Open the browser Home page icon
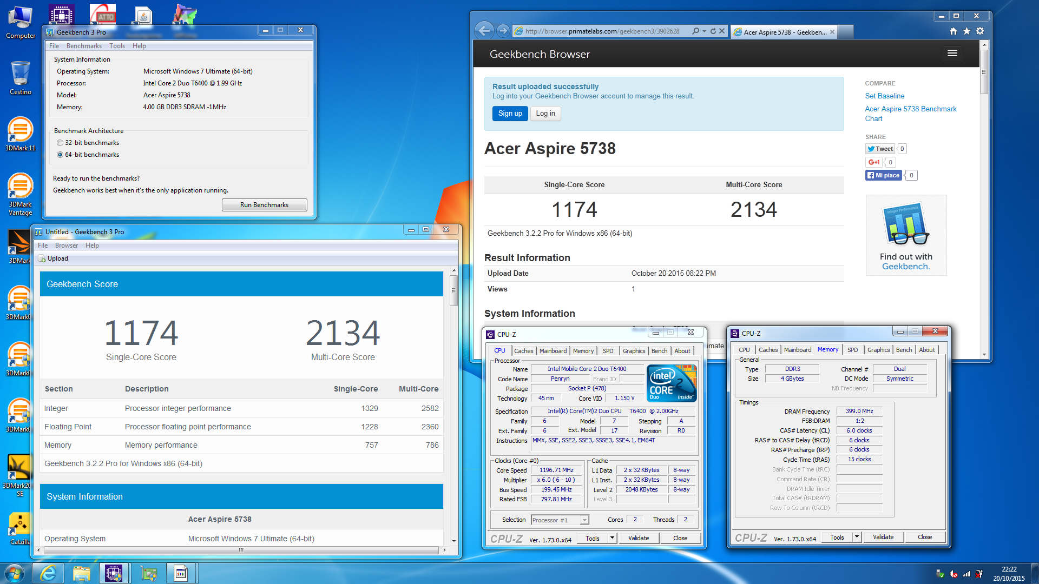1039x584 pixels. [x=953, y=31]
